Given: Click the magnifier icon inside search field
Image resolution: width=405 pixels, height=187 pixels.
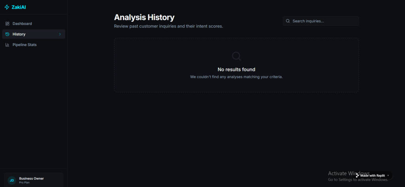Looking at the screenshot, I should [x=288, y=21].
